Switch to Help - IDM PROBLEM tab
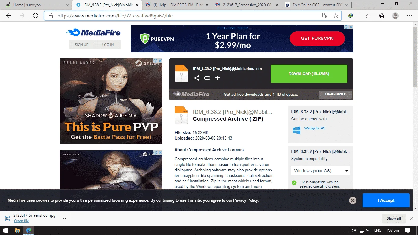 click(177, 5)
